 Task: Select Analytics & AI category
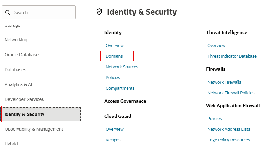pyautogui.click(x=18, y=84)
